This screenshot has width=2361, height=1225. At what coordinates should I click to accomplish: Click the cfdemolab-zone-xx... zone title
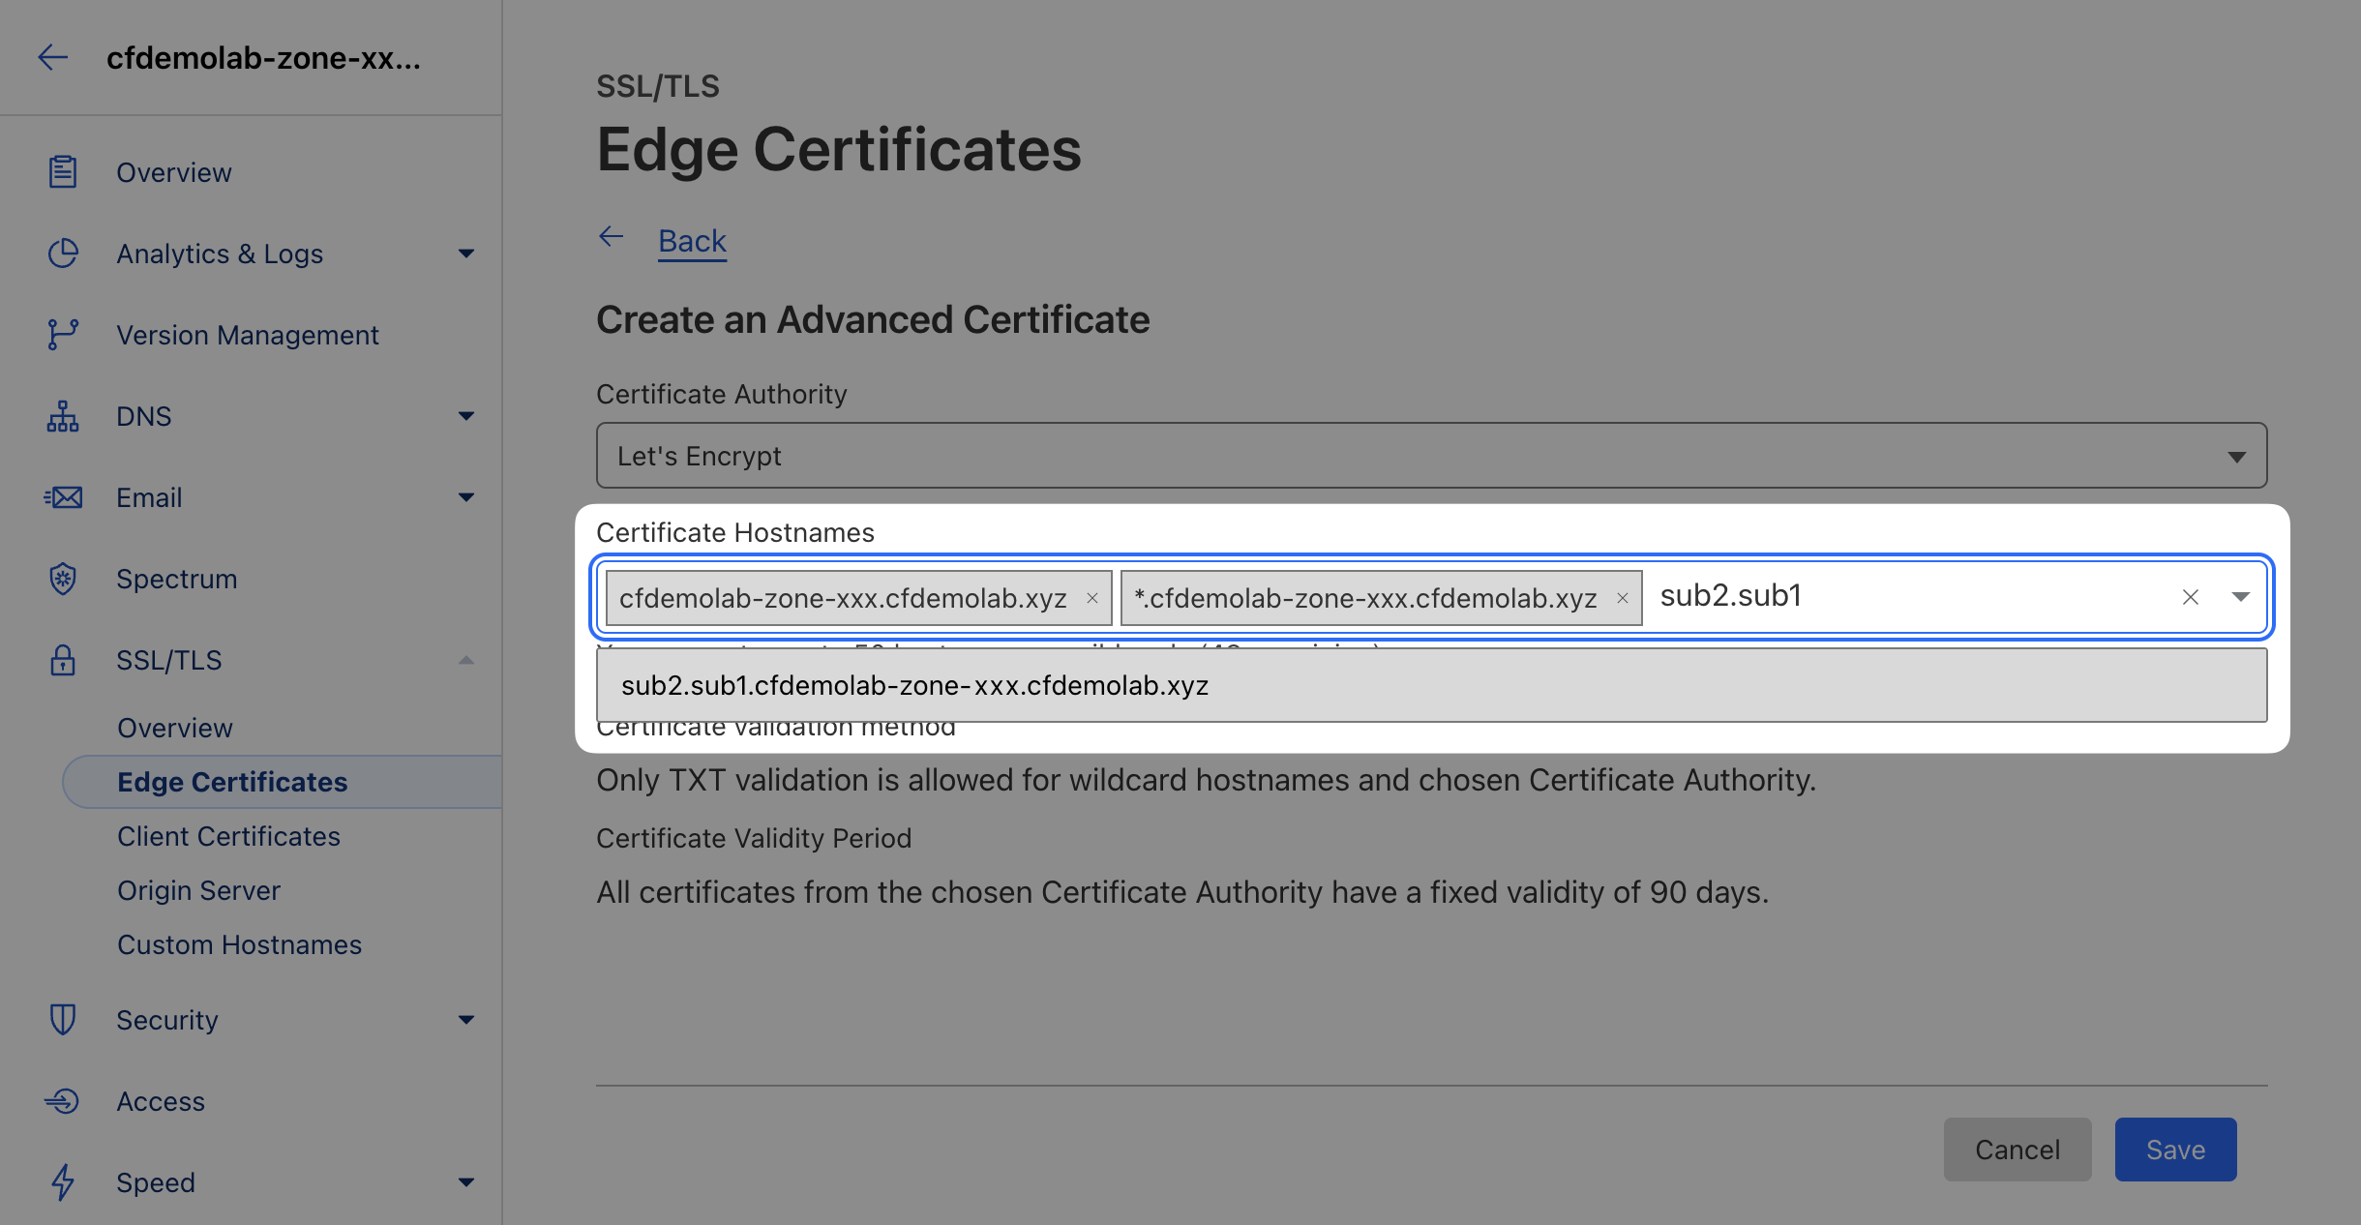(x=263, y=58)
